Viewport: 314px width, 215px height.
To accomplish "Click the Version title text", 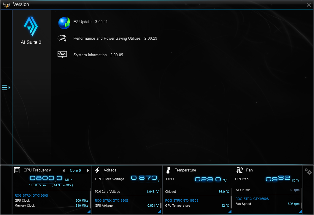I will [x=21, y=4].
